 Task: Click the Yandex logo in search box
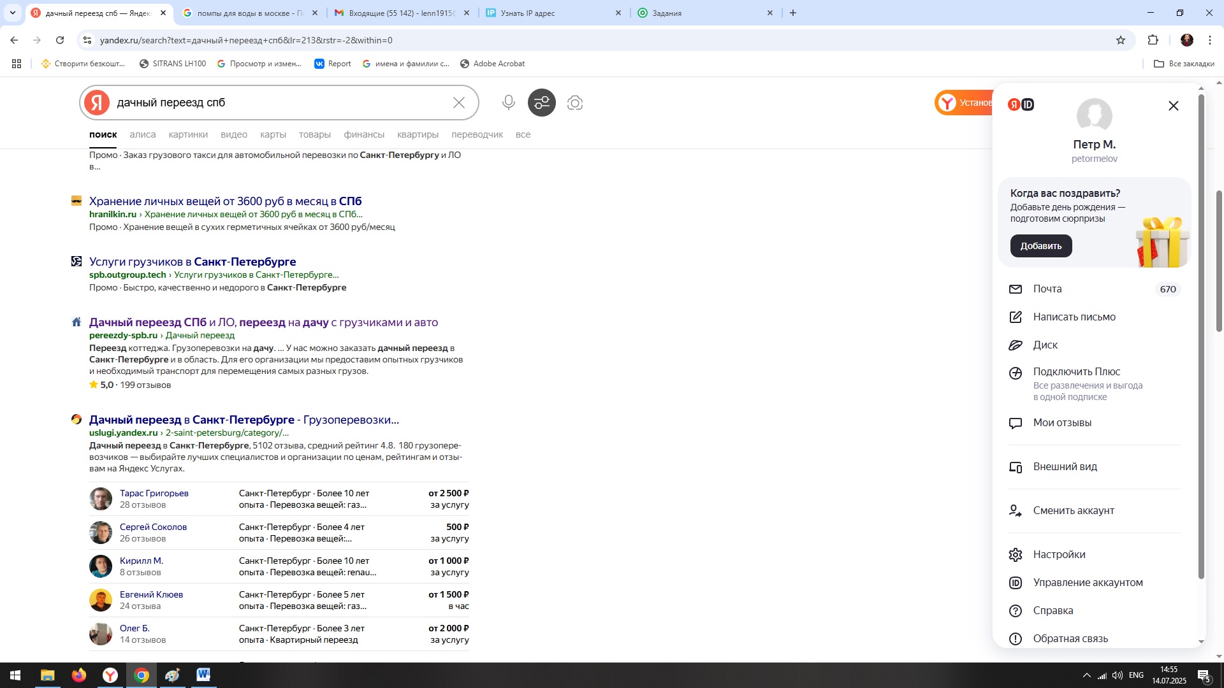tap(97, 103)
